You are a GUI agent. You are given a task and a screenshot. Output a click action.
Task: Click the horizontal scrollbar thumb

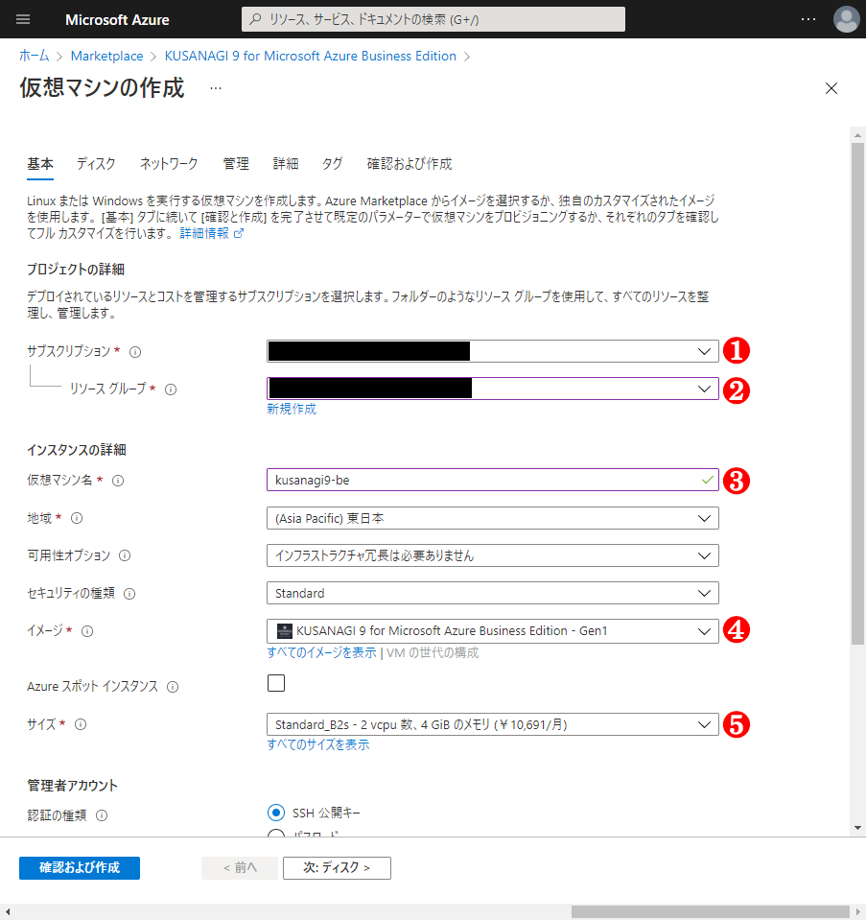pos(711,911)
